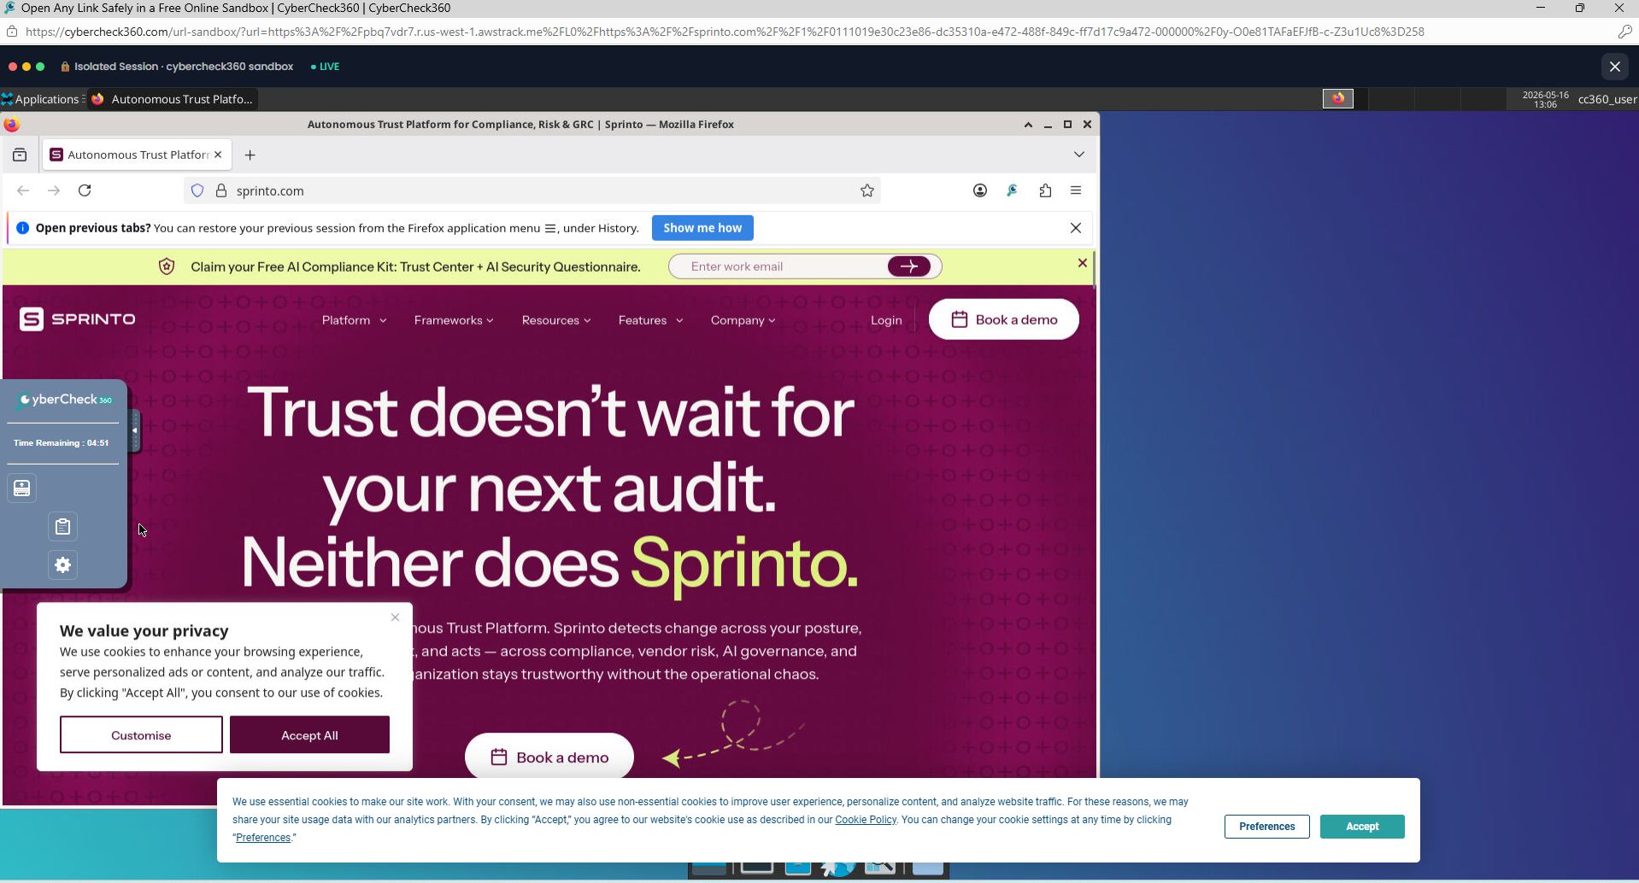Show site security padlock info
The image size is (1639, 883).
[221, 190]
